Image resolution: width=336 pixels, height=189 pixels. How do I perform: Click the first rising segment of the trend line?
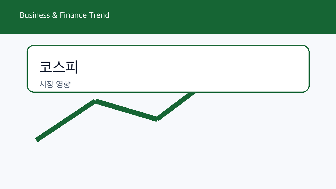[x=66, y=120]
